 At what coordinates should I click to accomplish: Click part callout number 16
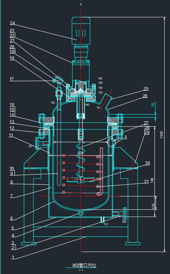12,105
